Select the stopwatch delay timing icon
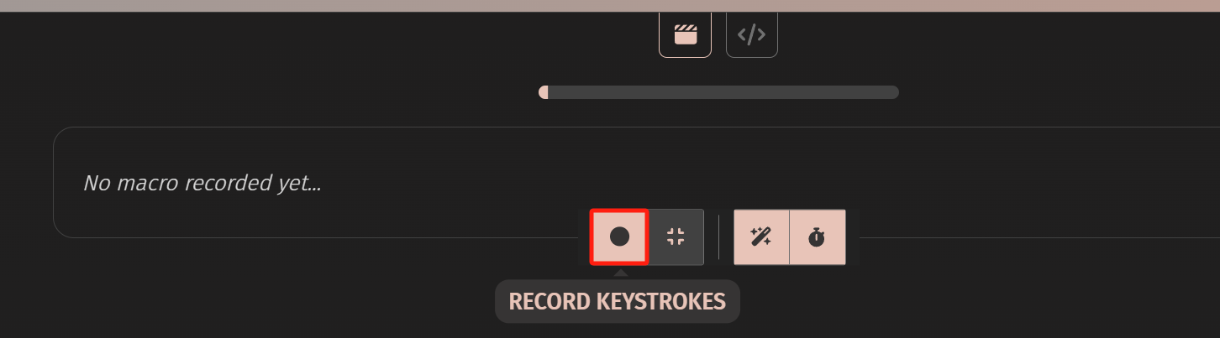Viewport: 1220px width, 338px height. coord(817,237)
